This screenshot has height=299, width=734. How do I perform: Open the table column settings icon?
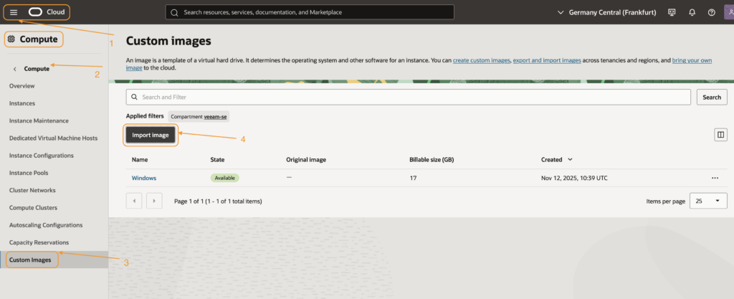[720, 135]
